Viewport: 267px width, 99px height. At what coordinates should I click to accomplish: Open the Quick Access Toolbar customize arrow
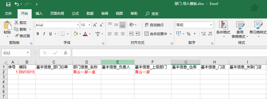pos(37,4)
